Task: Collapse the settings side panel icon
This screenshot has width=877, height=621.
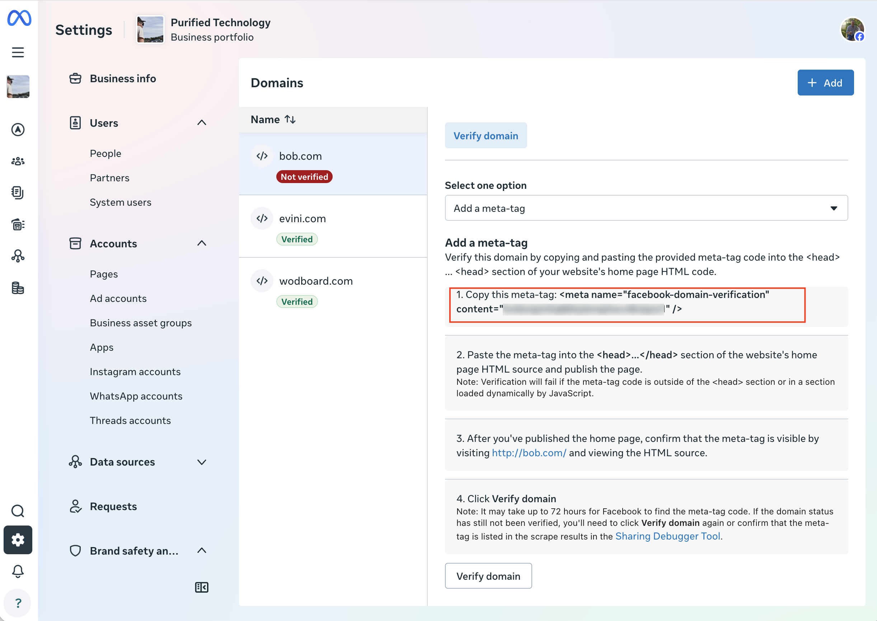Action: click(x=201, y=587)
